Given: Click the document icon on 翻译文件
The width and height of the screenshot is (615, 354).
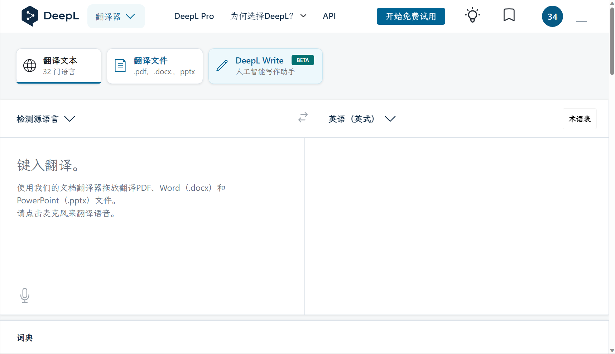Looking at the screenshot, I should 120,66.
